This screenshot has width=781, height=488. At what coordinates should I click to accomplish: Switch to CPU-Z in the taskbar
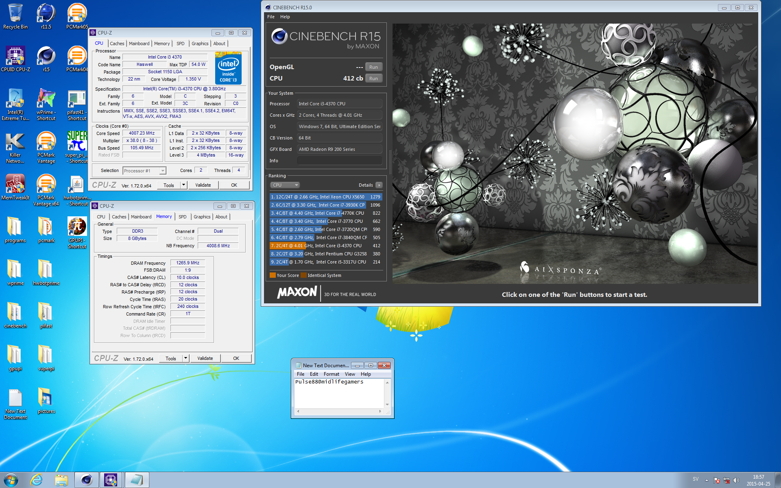111,480
